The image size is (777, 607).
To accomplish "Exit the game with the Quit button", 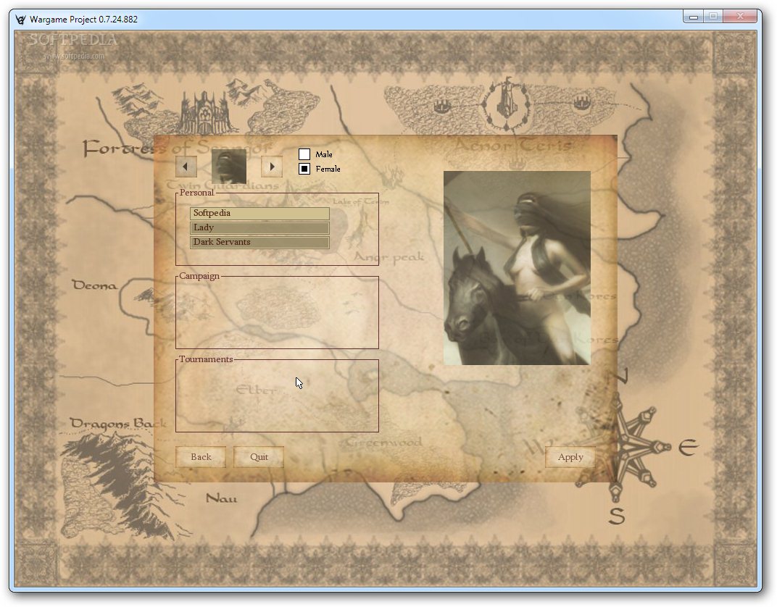I will (x=259, y=457).
